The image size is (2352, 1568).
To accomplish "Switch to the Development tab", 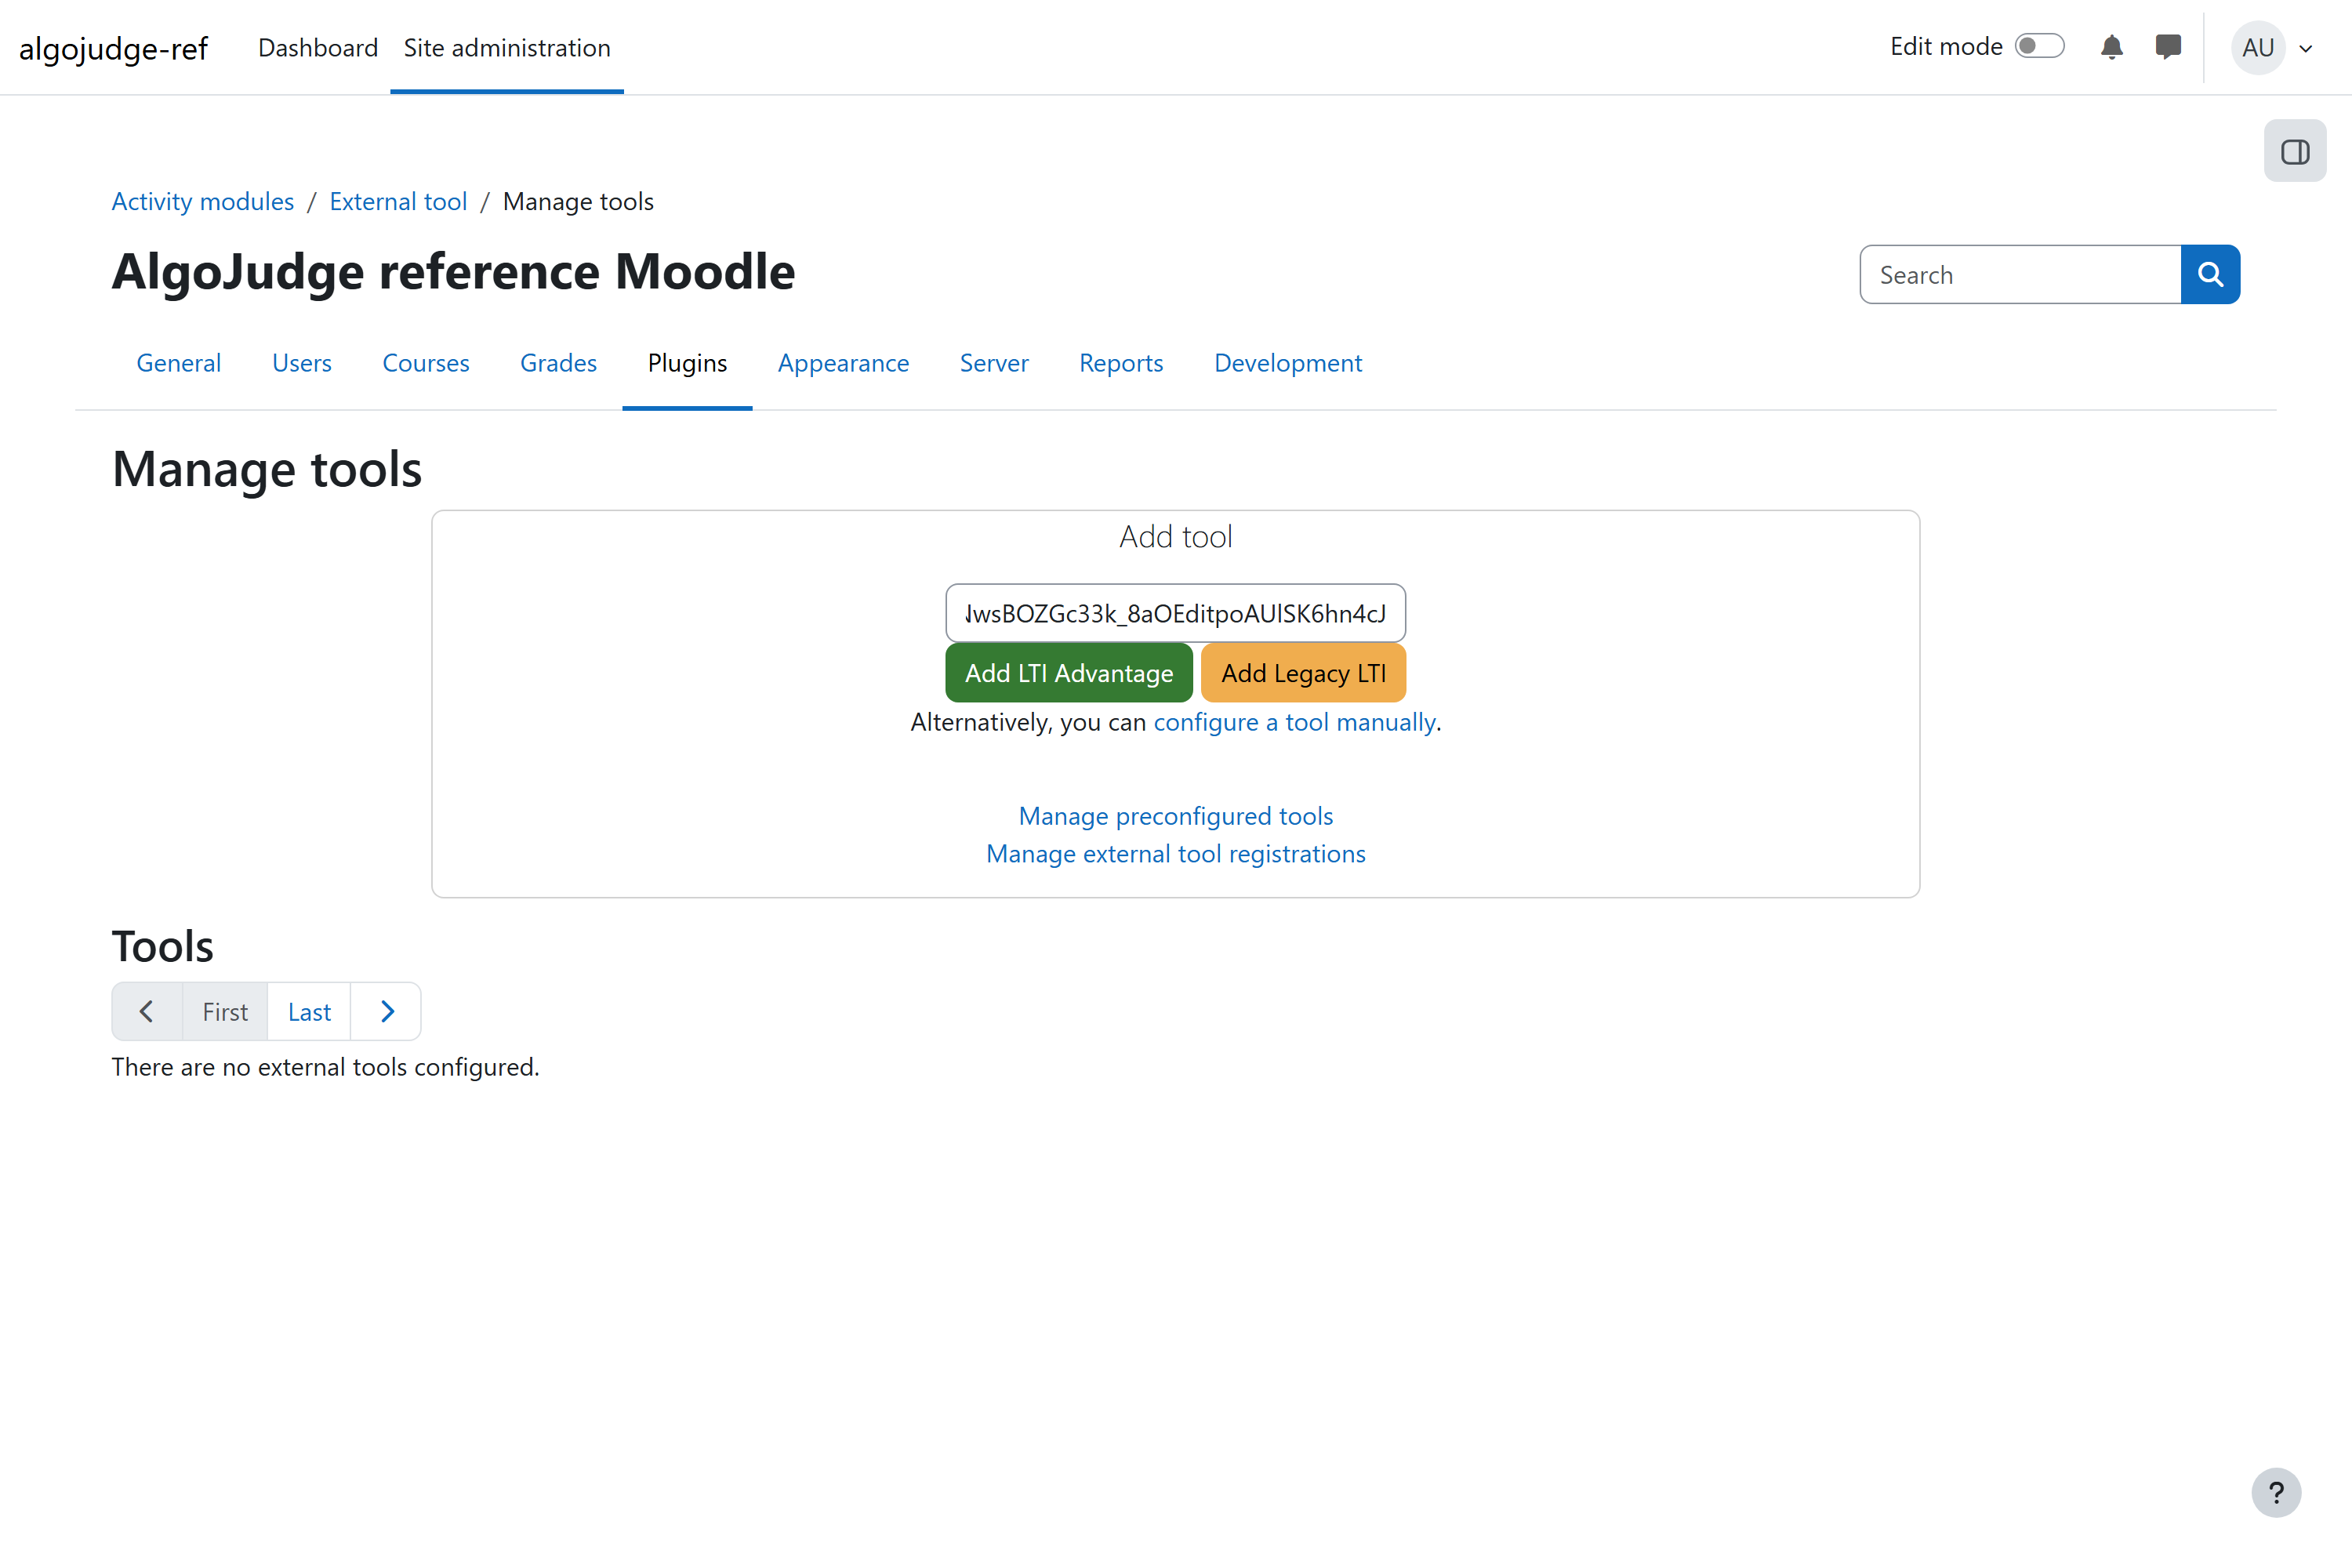I will click(1288, 363).
